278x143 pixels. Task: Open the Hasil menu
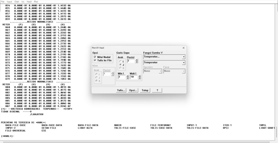[29, 2]
